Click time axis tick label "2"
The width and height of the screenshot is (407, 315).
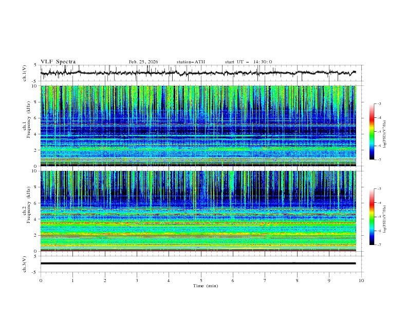[105, 281]
